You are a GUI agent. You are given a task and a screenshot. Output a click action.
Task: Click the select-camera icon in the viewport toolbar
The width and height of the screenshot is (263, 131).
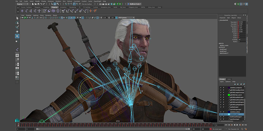point(22,18)
